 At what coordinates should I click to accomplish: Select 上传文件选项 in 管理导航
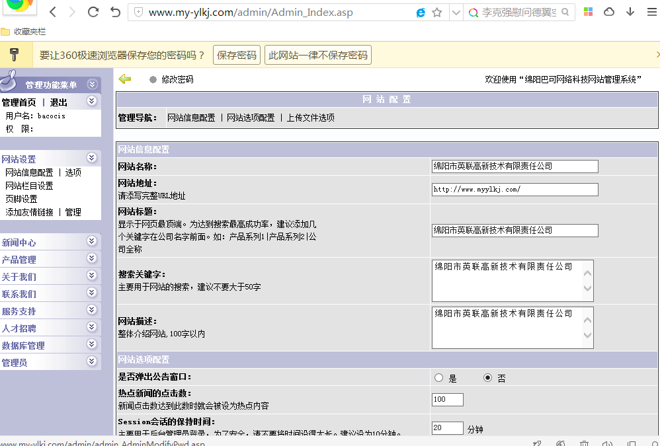click(311, 118)
